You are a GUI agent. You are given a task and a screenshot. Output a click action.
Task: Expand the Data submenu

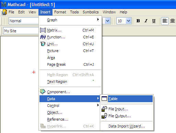click(x=70, y=99)
